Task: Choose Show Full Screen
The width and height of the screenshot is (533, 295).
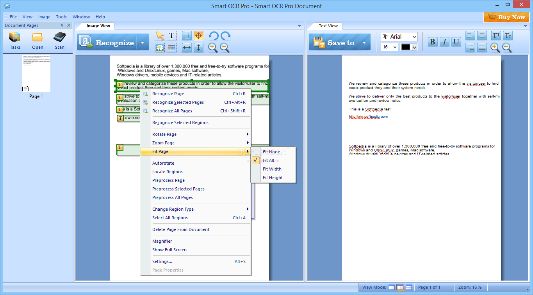Action: (196, 250)
